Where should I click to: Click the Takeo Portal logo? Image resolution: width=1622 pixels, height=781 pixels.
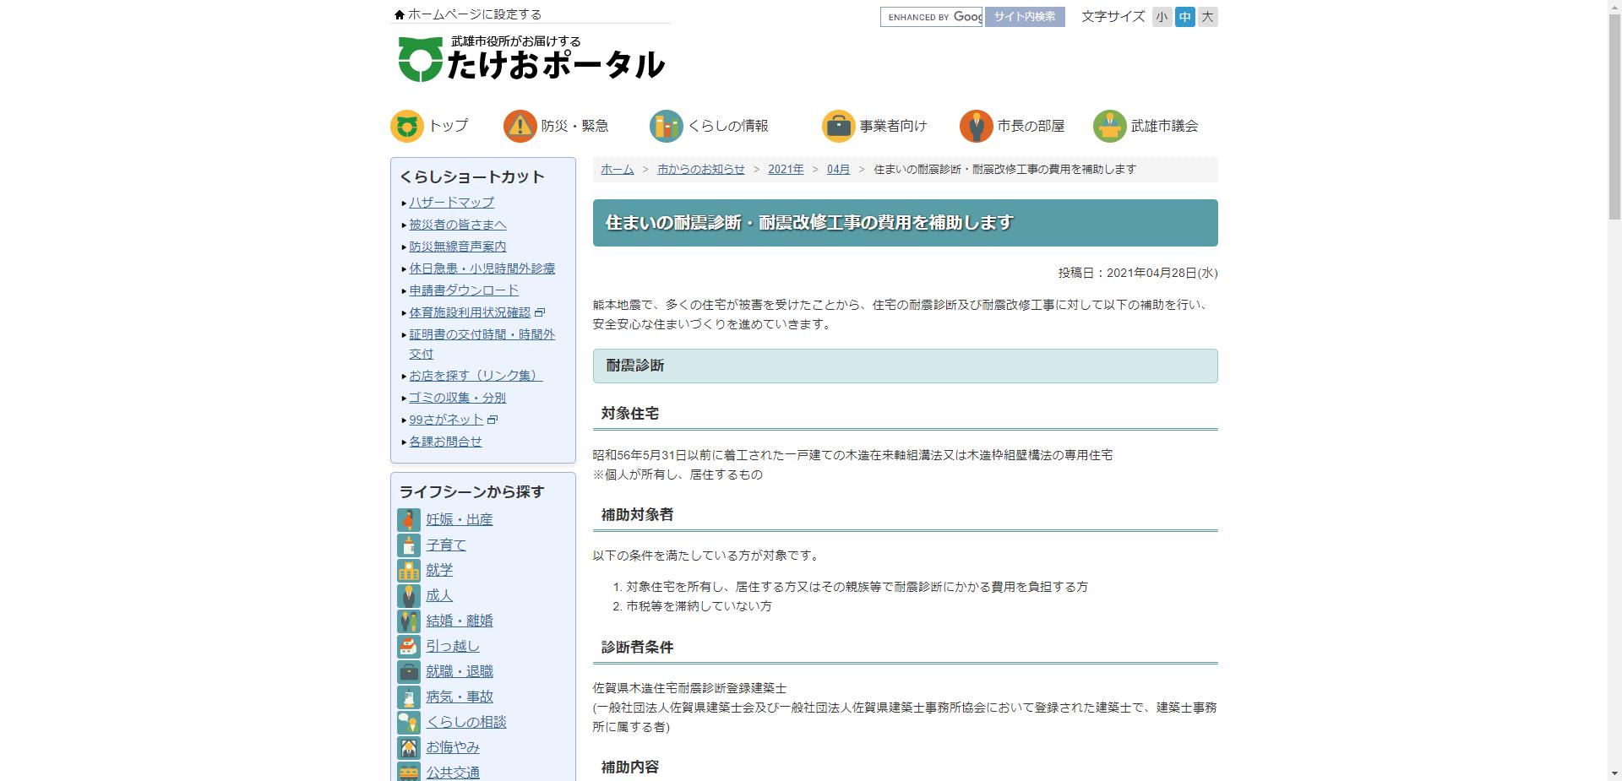[531, 59]
